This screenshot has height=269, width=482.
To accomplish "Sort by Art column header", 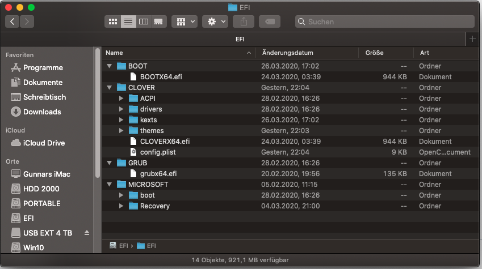I will pyautogui.click(x=446, y=53).
